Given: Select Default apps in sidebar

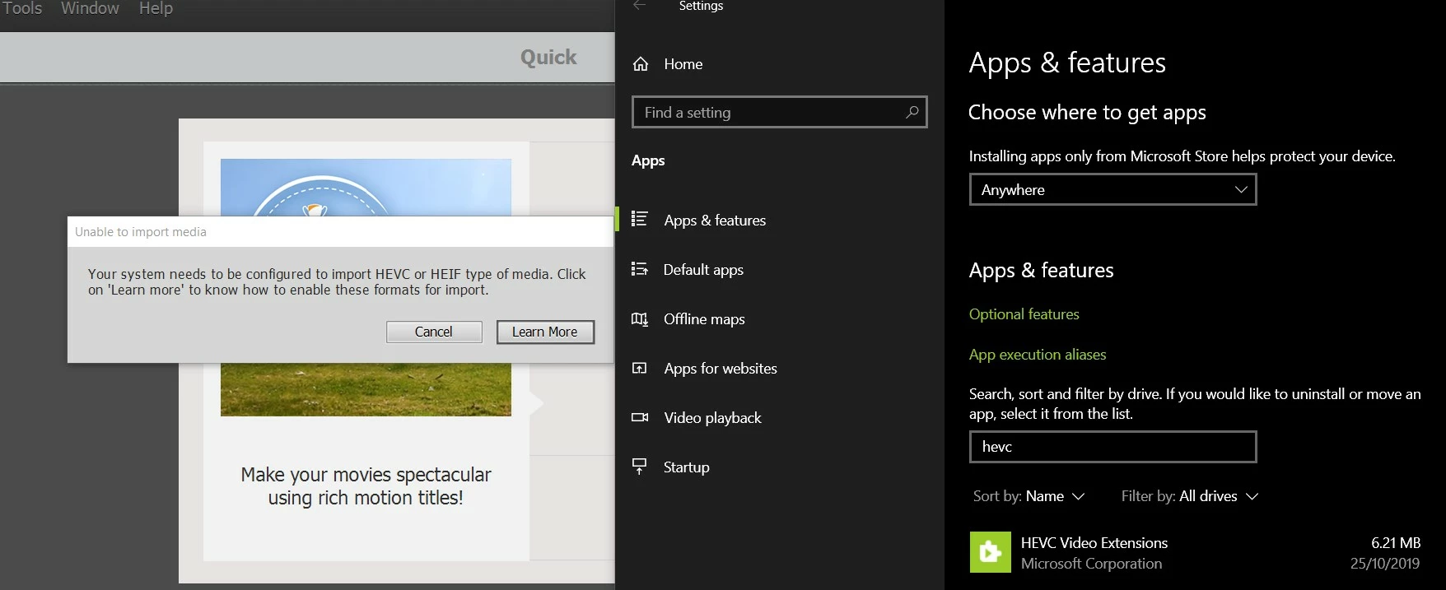Looking at the screenshot, I should (703, 270).
